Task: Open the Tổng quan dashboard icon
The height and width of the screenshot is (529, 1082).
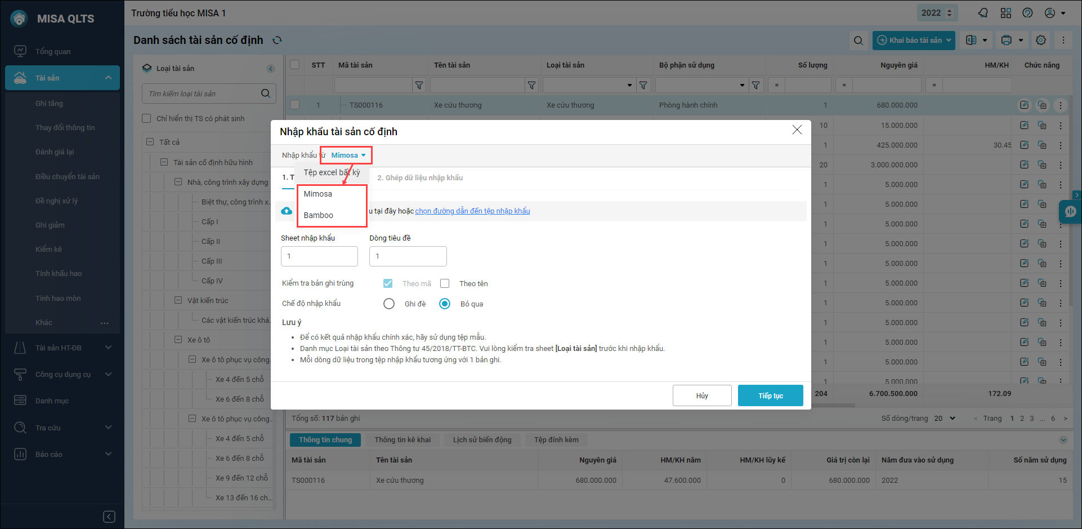Action: click(20, 51)
